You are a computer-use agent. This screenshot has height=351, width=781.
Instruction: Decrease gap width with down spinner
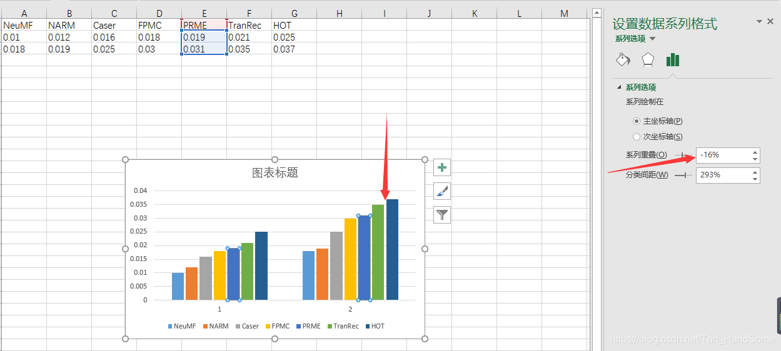point(755,179)
